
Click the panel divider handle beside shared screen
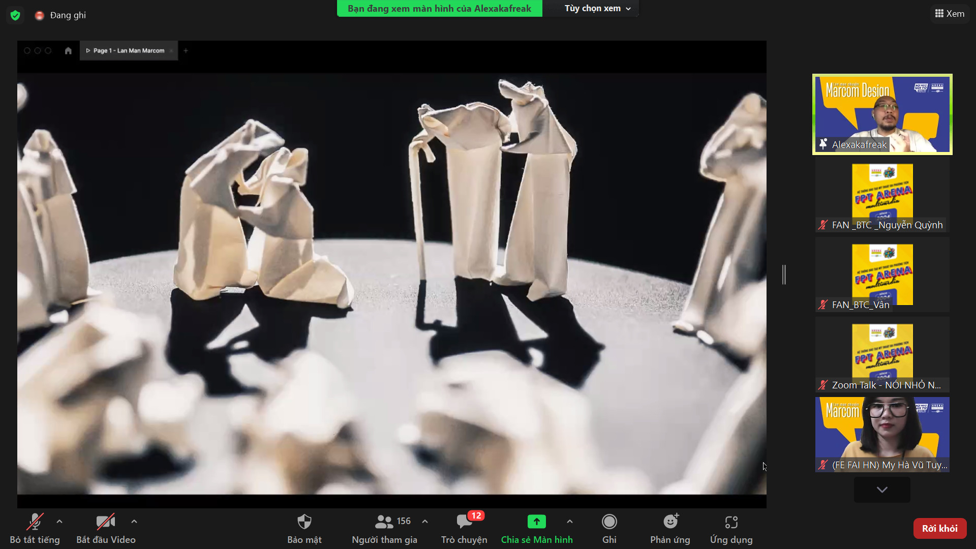[x=784, y=274]
